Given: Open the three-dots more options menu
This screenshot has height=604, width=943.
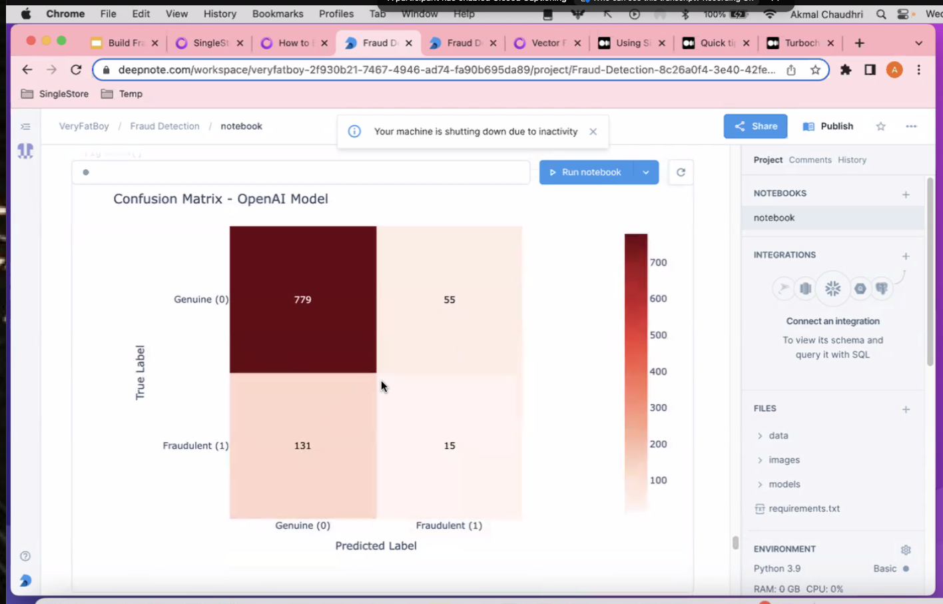Looking at the screenshot, I should 911,127.
